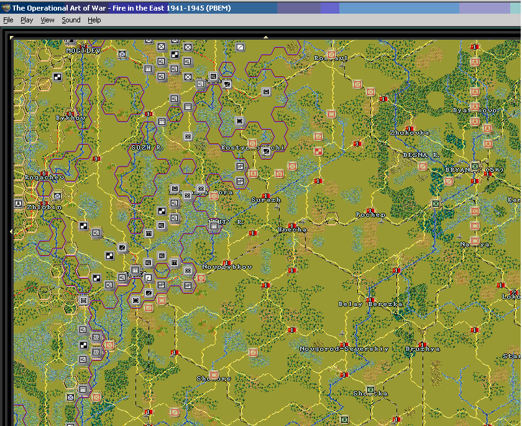Click the Pochep town label

[x=370, y=215]
